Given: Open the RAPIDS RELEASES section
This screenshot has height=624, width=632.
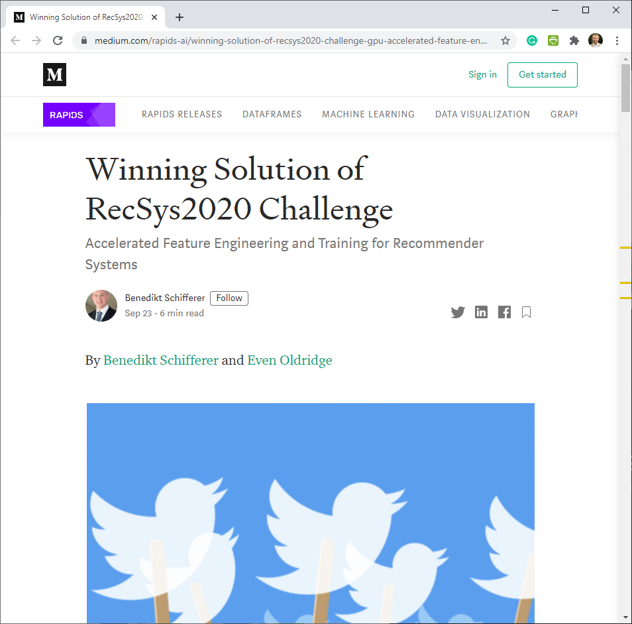Looking at the screenshot, I should pyautogui.click(x=182, y=115).
